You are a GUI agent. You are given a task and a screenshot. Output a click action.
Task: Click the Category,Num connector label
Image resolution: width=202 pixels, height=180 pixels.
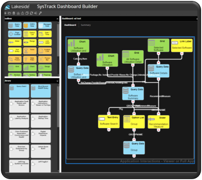[80, 59]
